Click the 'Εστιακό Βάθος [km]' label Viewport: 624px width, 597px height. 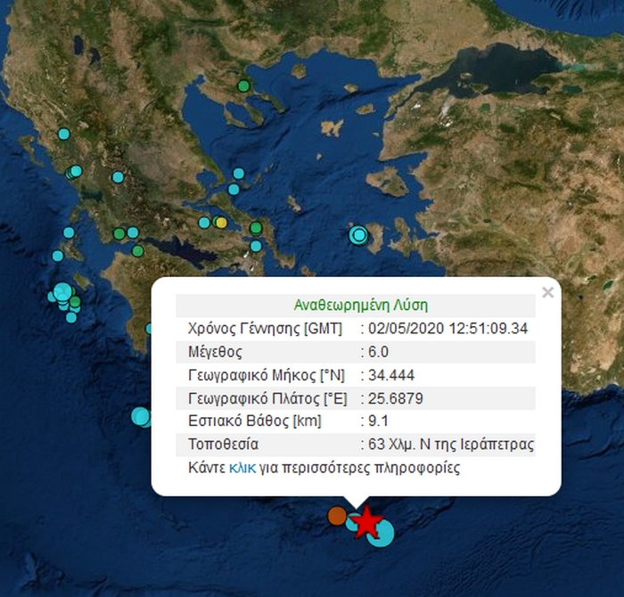(254, 421)
